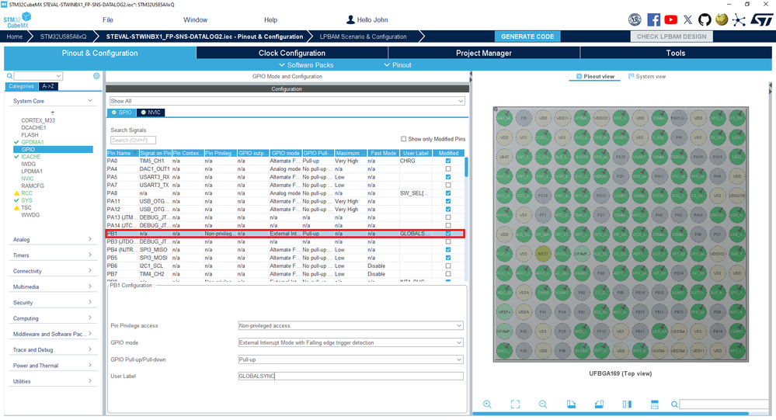Screen dimensions: 776x420
Task: Select the System view icon
Action: click(631, 76)
